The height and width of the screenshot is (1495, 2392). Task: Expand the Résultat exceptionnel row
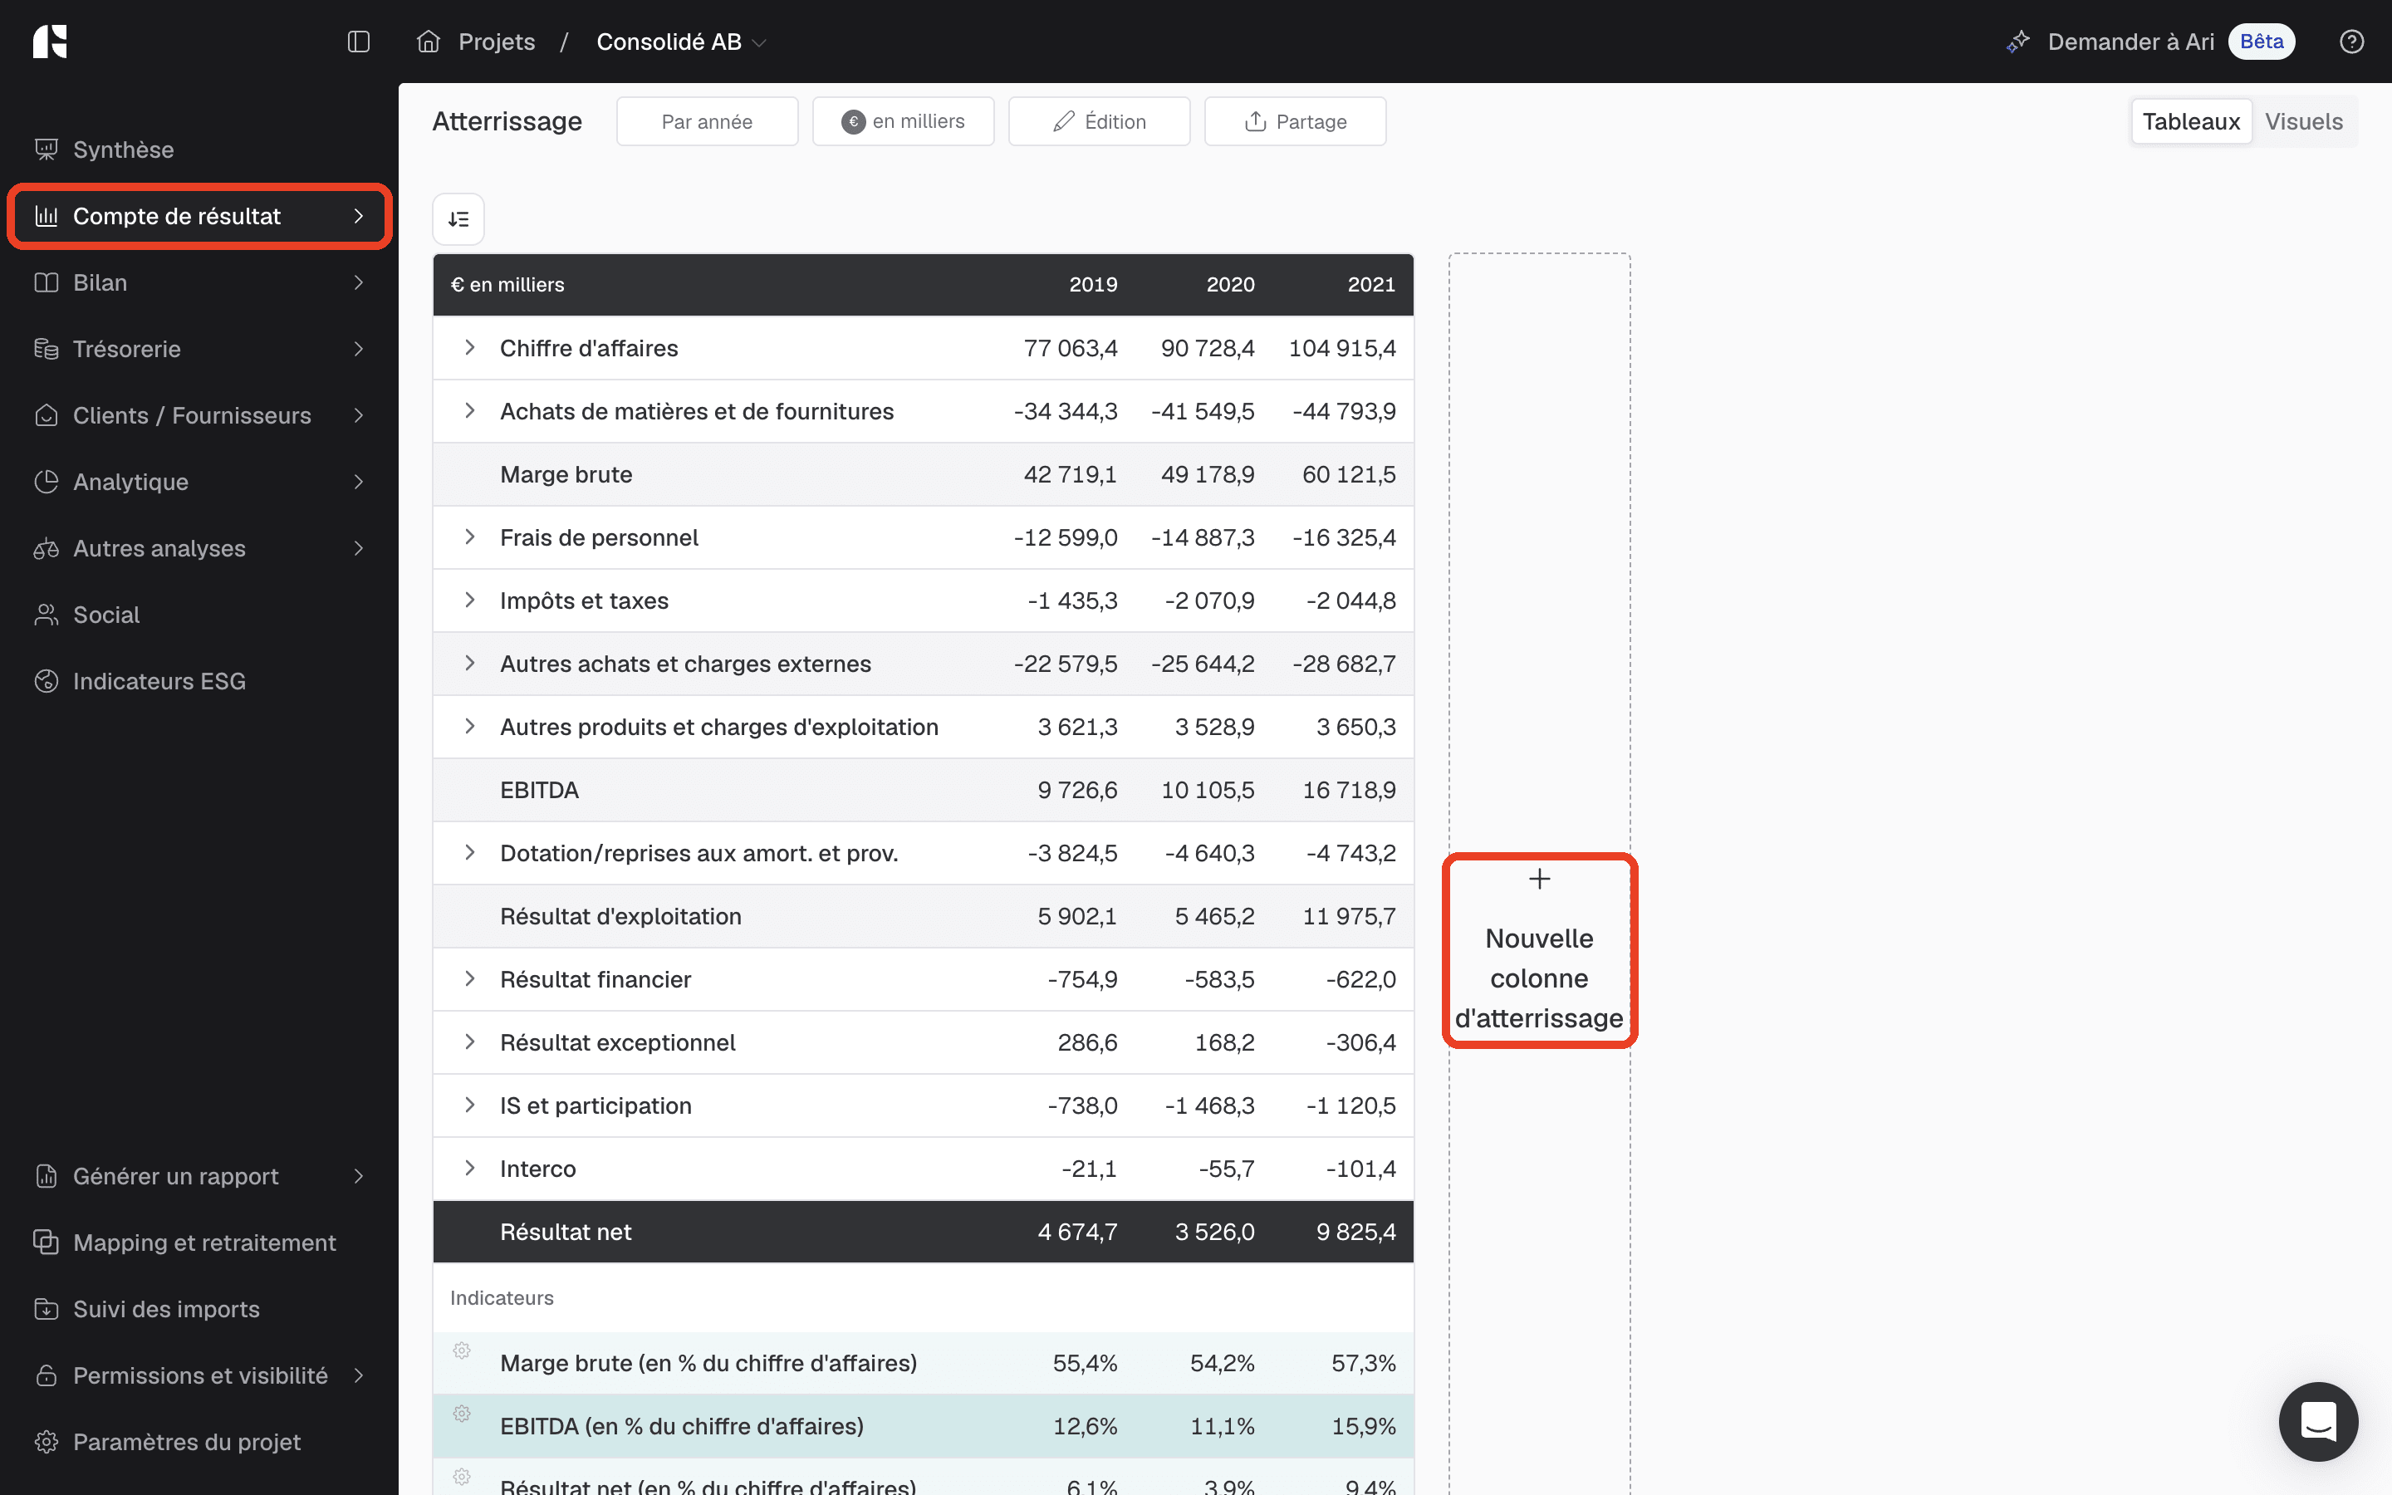469,1042
